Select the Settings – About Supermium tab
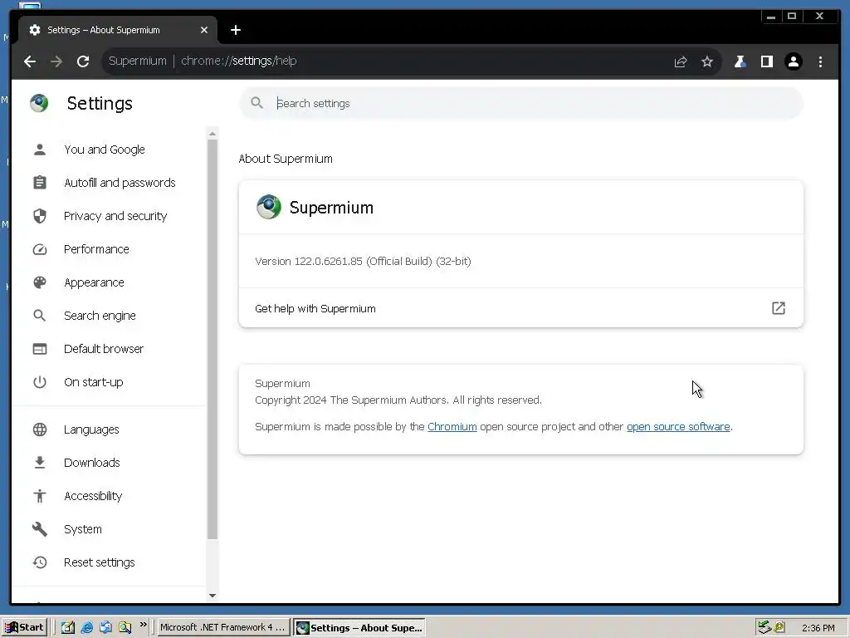The width and height of the screenshot is (850, 638). [x=118, y=31]
